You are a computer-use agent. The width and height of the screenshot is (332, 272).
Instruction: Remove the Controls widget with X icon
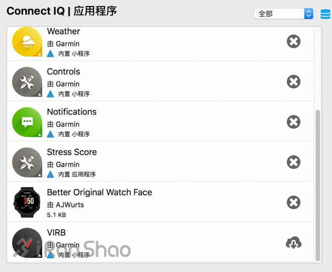point(293,81)
